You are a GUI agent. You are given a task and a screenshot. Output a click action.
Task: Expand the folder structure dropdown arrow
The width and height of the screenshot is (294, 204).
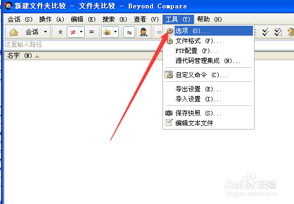(116, 32)
